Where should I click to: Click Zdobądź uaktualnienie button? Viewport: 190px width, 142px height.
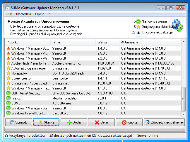[x=164, y=122]
